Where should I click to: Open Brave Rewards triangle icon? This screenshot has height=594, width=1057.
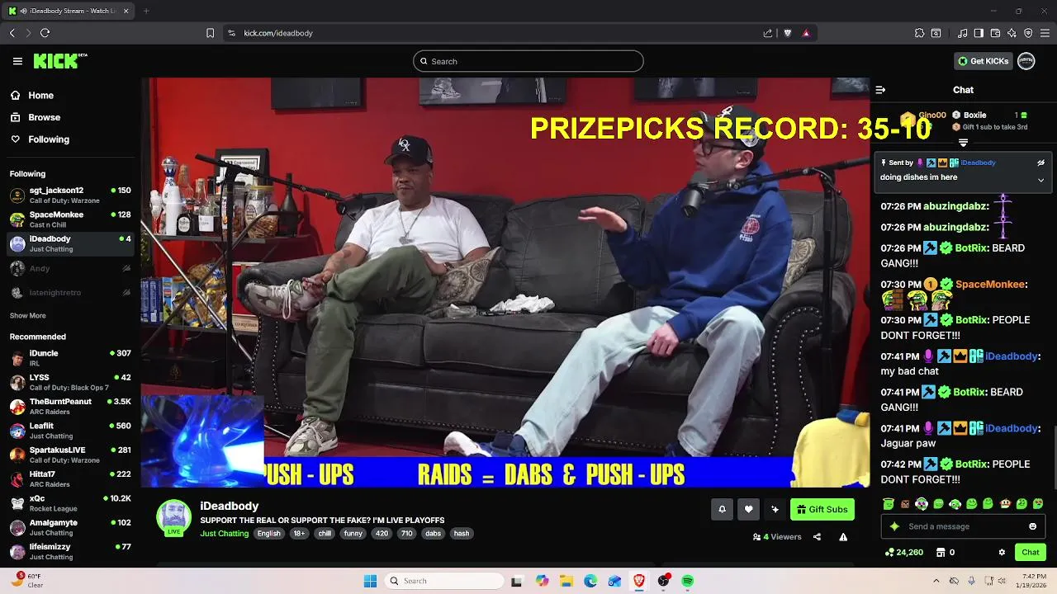(806, 33)
